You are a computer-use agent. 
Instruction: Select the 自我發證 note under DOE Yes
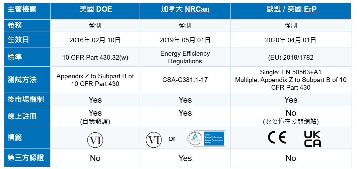(95, 121)
